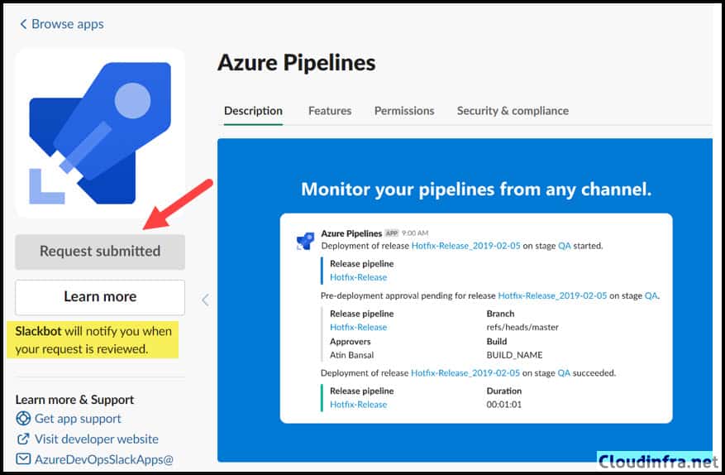Click the APP badge next to sender name
This screenshot has width=725, height=475.
tap(392, 233)
